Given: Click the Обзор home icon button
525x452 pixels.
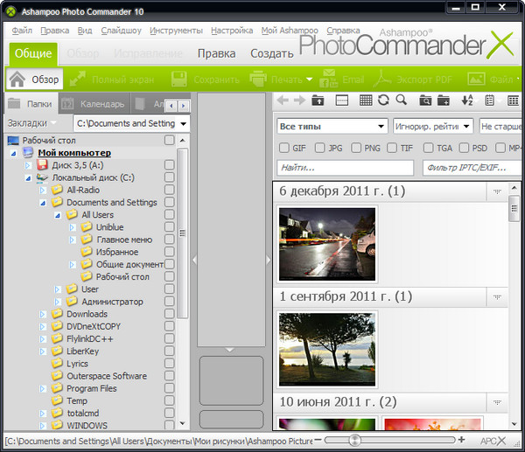Looking at the screenshot, I should pyautogui.click(x=35, y=80).
